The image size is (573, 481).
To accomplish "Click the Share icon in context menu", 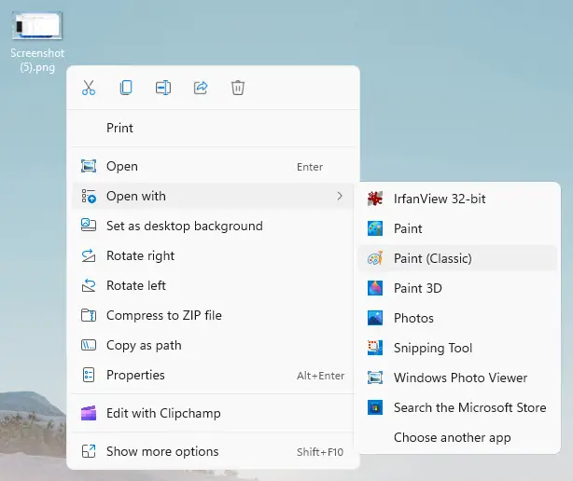I will [x=201, y=88].
